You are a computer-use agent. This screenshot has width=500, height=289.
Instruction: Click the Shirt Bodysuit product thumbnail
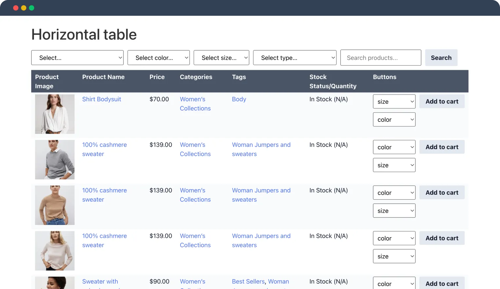(x=55, y=114)
